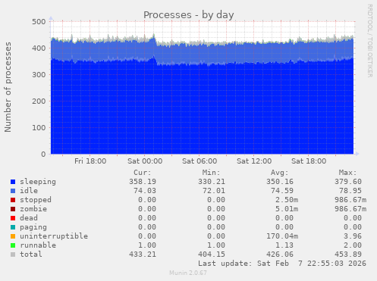Click the 'Last update' timestamp line
This screenshot has height=281, width=377.
pyautogui.click(x=282, y=264)
